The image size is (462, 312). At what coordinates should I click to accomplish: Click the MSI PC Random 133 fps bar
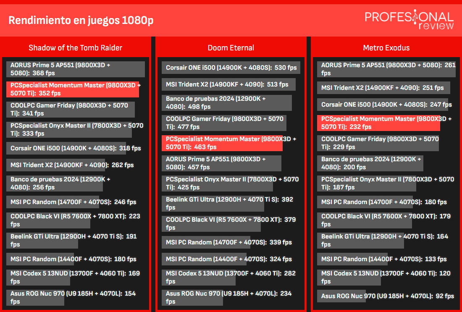coord(352,259)
